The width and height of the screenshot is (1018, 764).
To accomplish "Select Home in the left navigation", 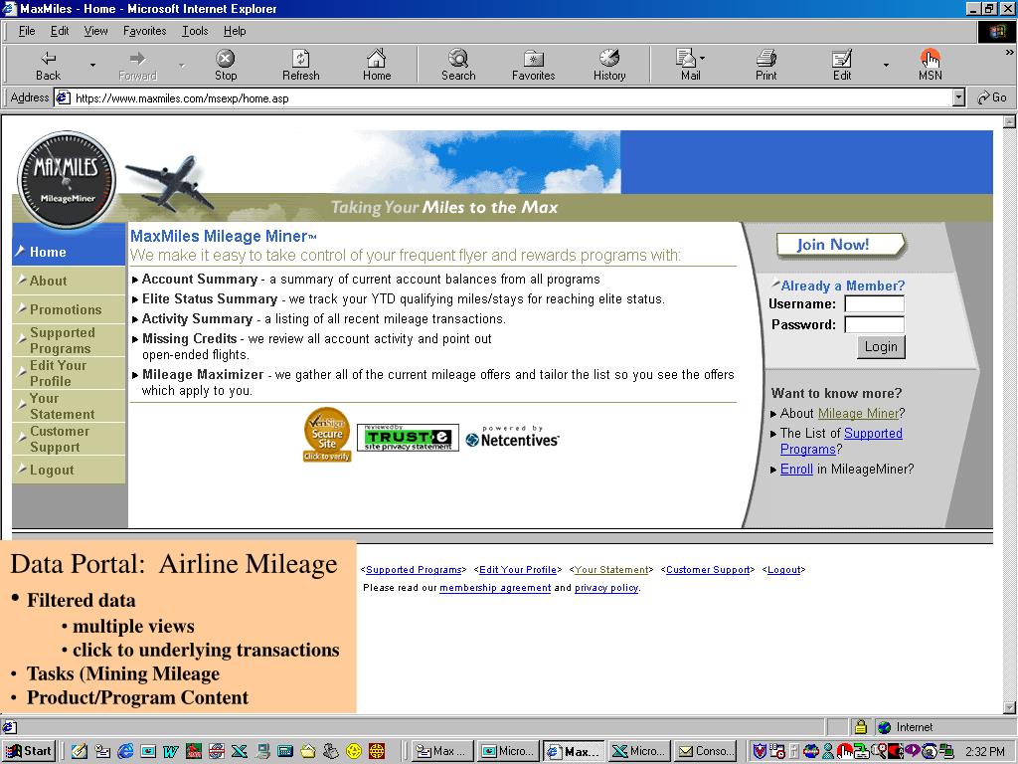I will (69, 252).
